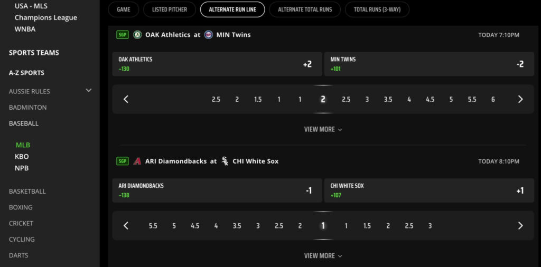Click the Oakland Athletics team logo
Image resolution: width=541 pixels, height=267 pixels.
point(137,35)
